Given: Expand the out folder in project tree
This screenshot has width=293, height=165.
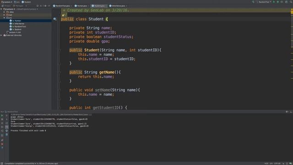Looking at the screenshot, I should coord(4,15).
